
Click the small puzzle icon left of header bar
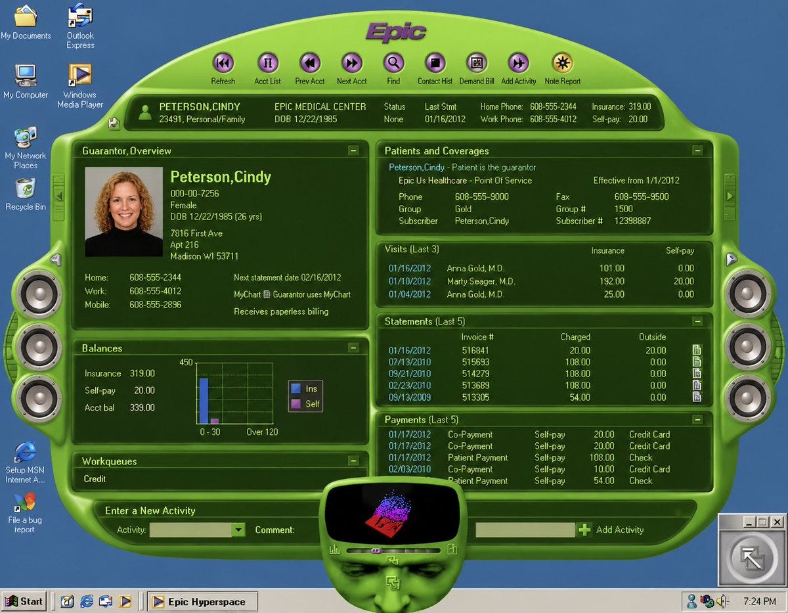[x=114, y=122]
